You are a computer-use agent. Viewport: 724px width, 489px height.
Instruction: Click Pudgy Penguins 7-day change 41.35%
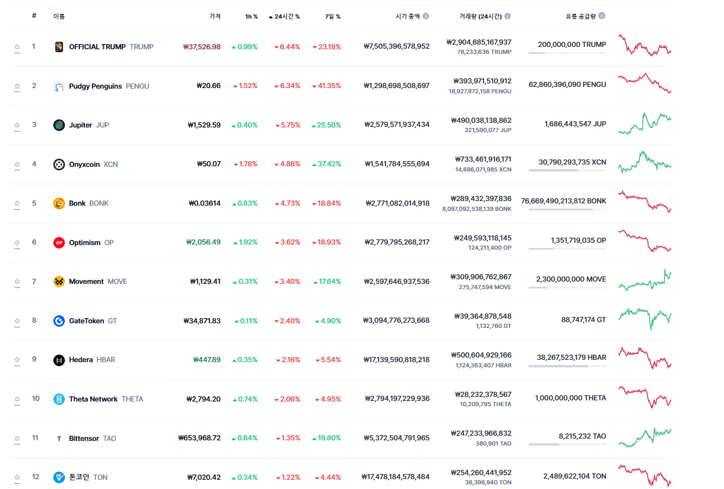click(x=326, y=86)
